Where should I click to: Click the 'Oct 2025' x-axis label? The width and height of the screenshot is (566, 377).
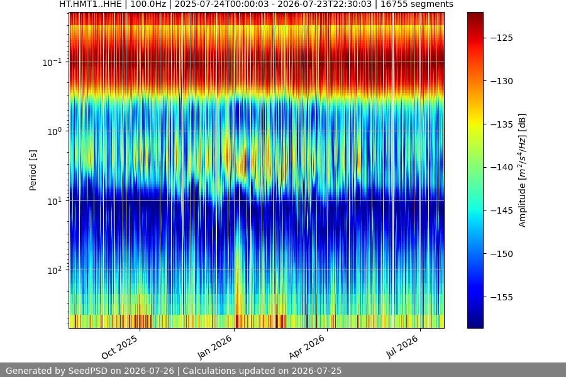tap(119, 347)
